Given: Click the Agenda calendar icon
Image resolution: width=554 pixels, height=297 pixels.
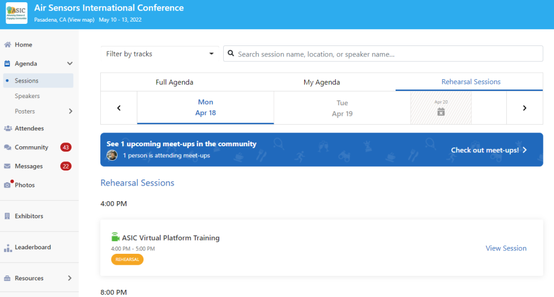Looking at the screenshot, I should pyautogui.click(x=7, y=64).
